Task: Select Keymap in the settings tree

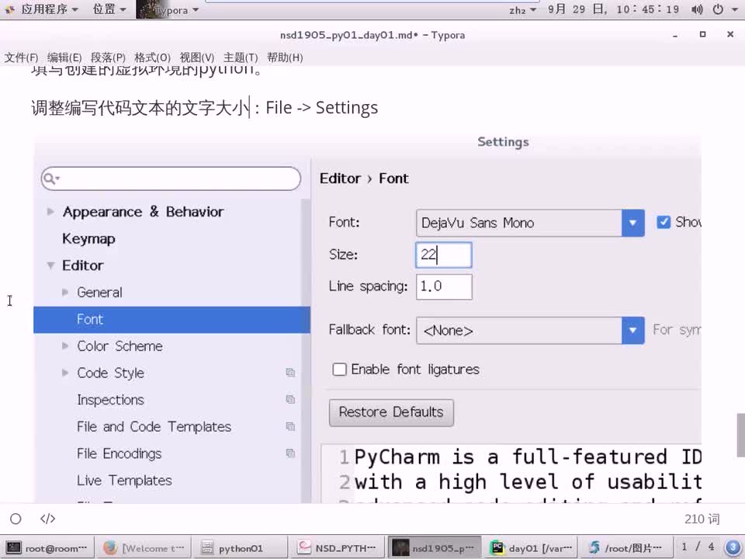Action: (x=88, y=238)
